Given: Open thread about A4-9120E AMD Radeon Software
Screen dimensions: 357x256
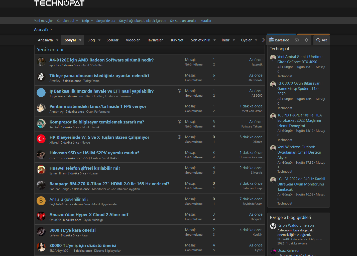Looking at the screenshot, I should (101, 60).
